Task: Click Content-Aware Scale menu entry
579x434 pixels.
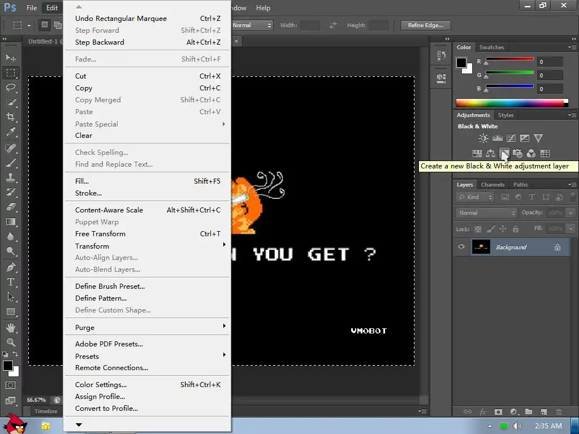Action: point(147,210)
